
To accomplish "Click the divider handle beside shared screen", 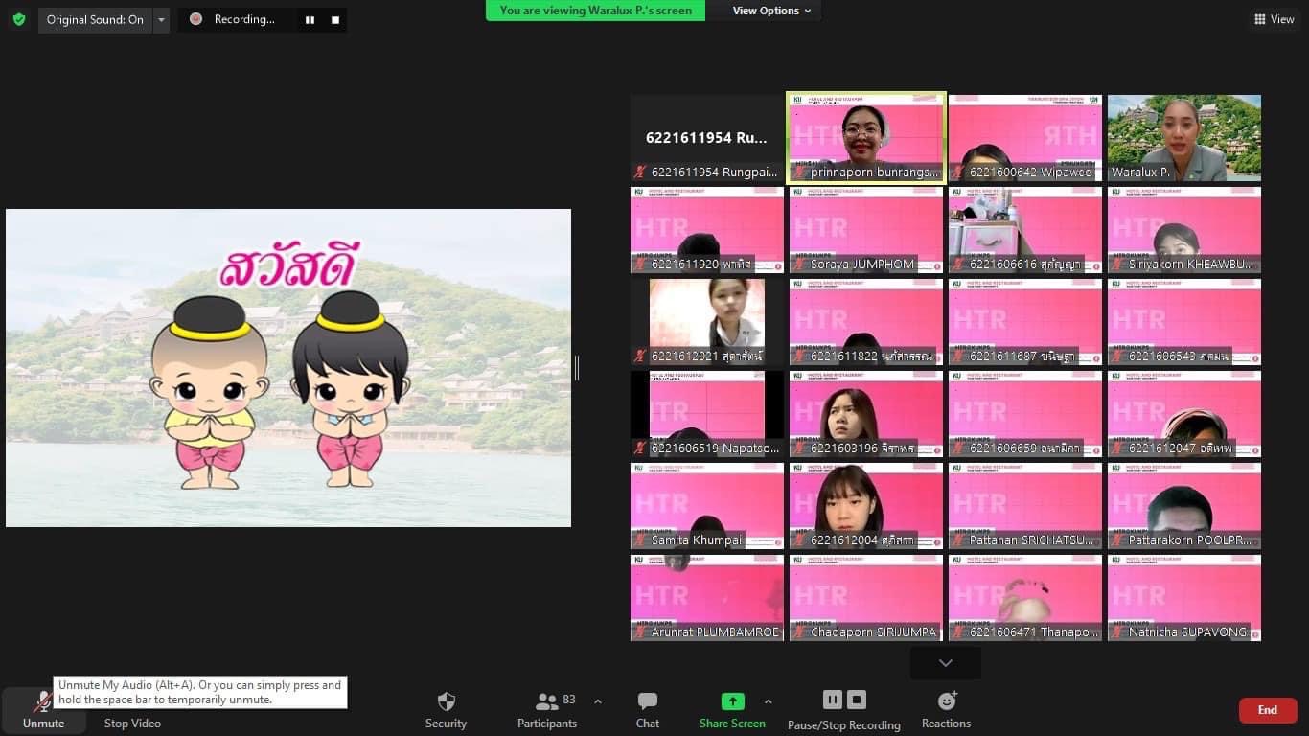I will click(577, 368).
